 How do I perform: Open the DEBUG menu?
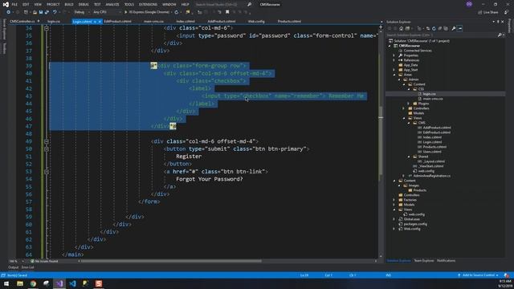click(x=84, y=4)
